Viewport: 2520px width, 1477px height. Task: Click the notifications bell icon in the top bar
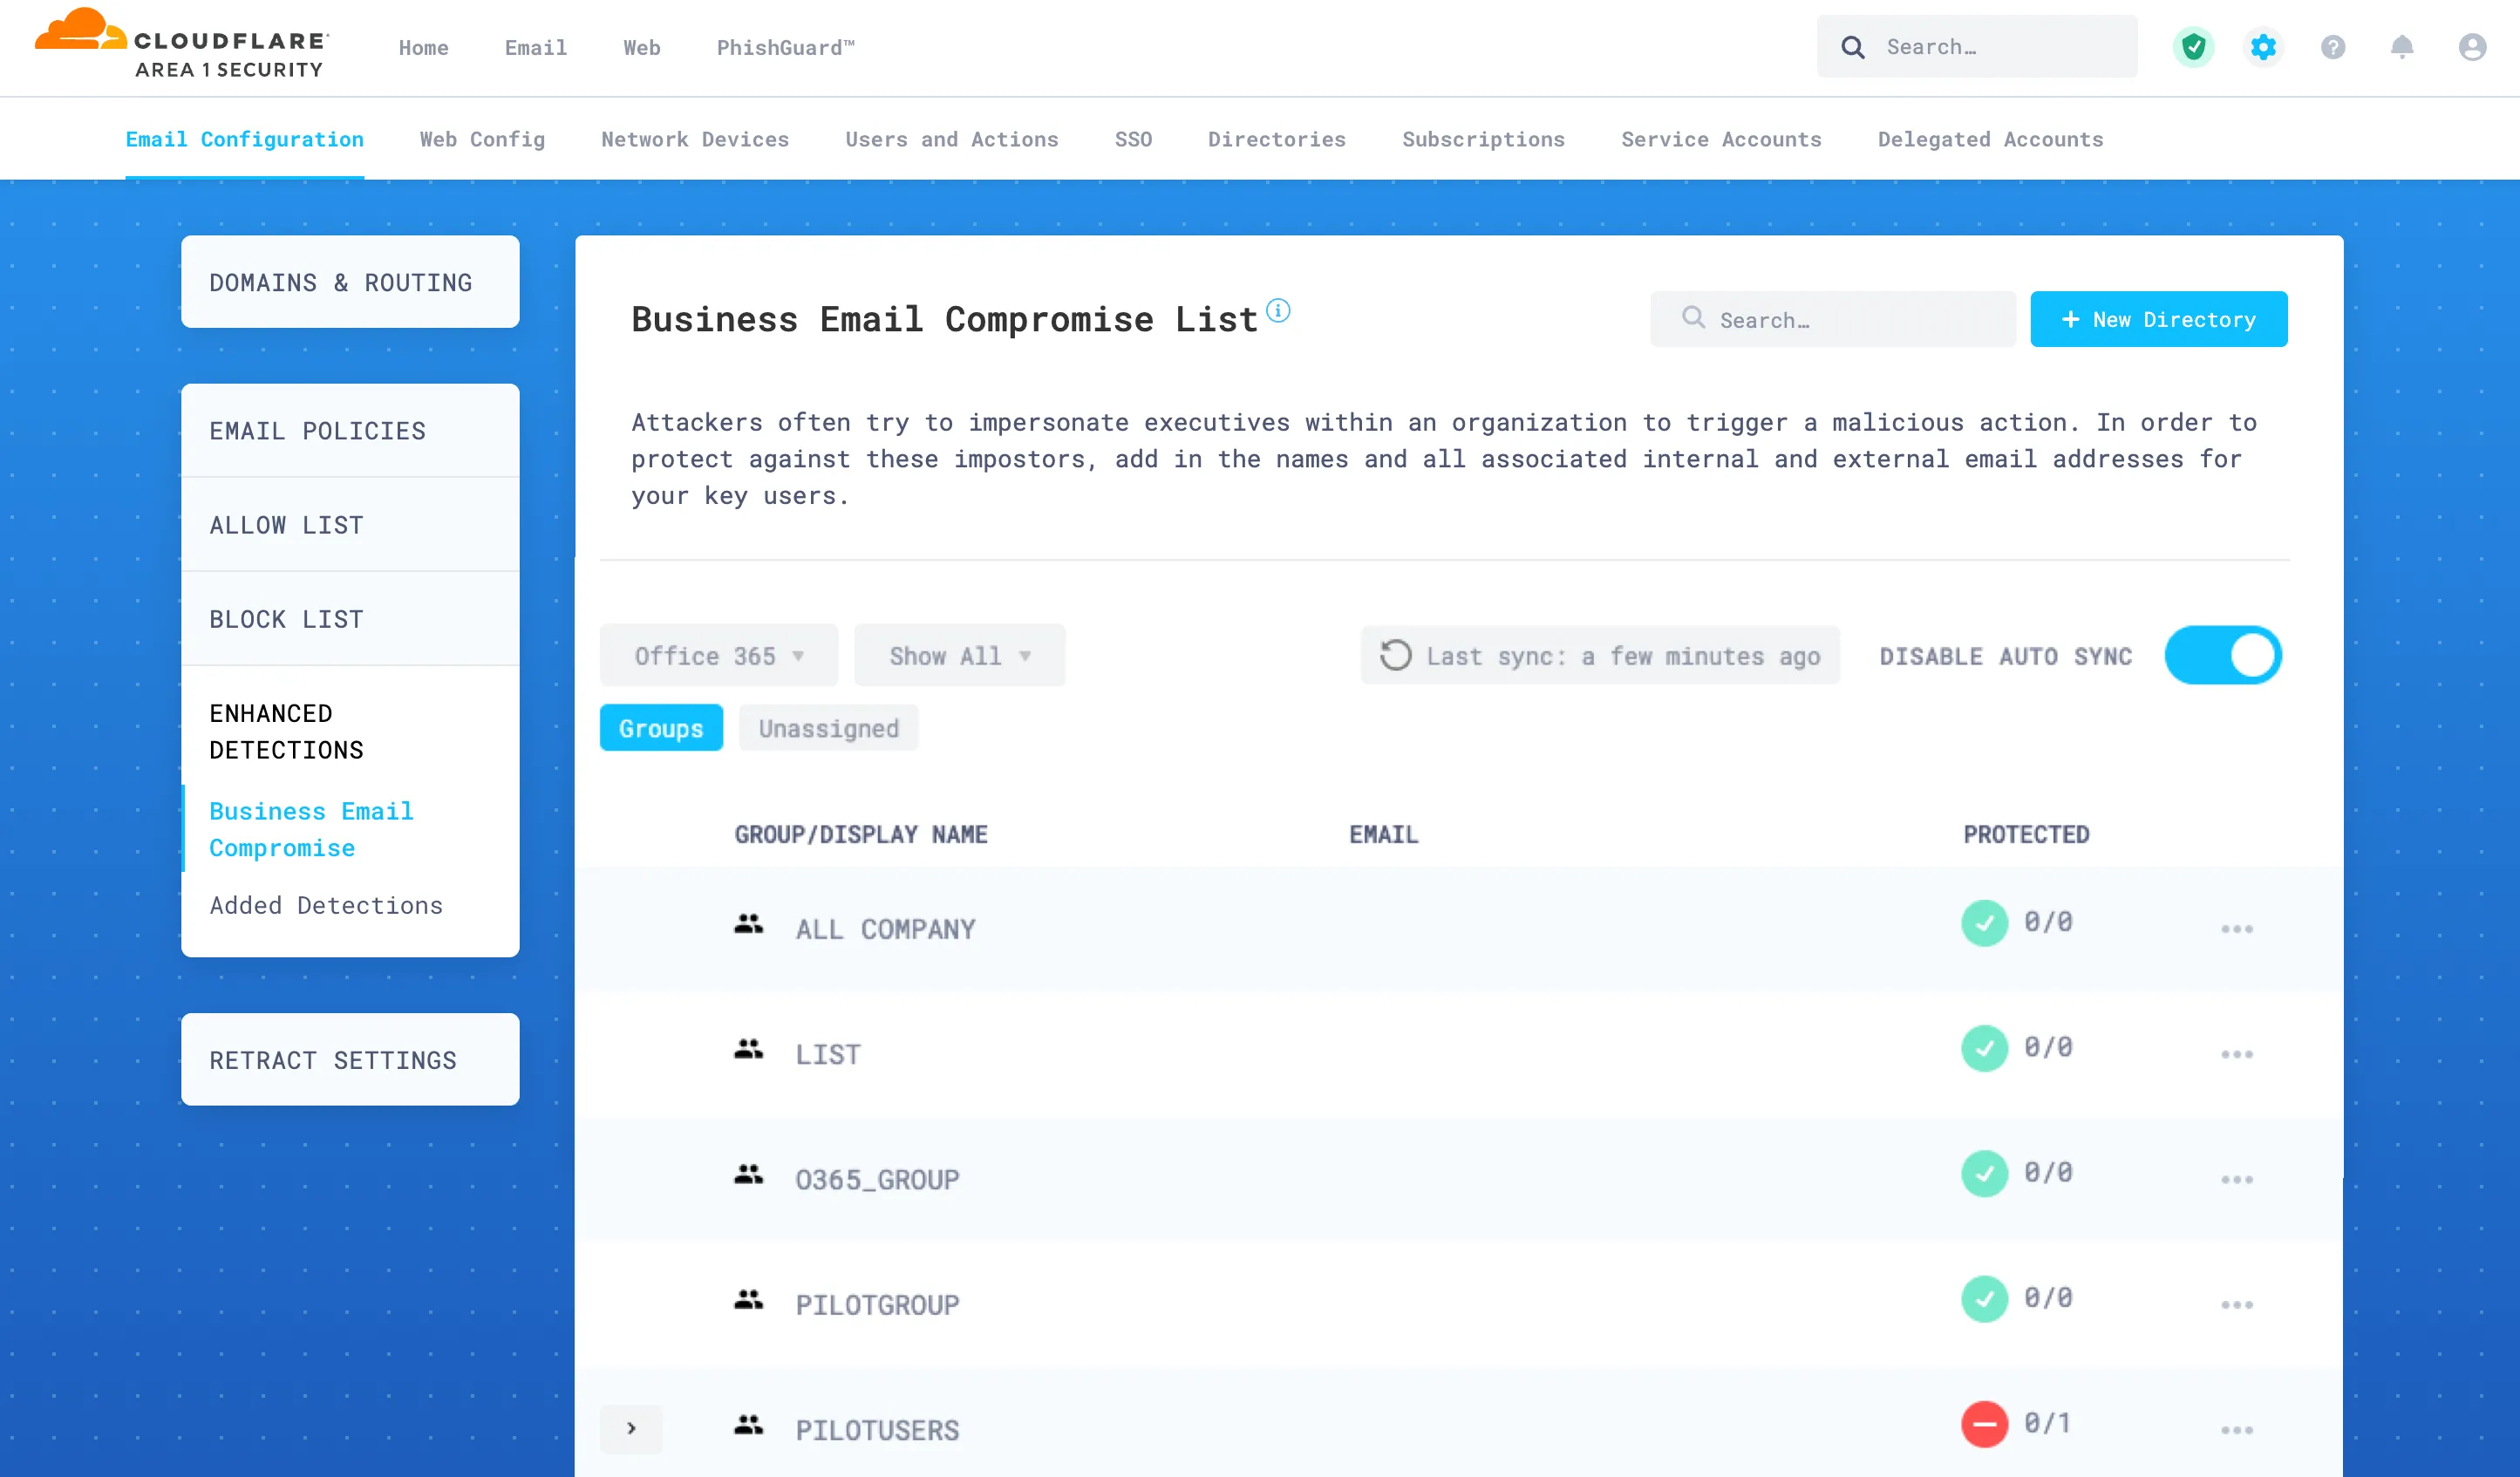(2402, 47)
